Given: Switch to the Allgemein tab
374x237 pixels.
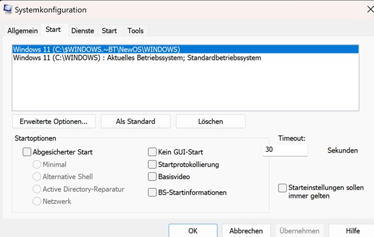Looking at the screenshot, I should coord(22,30).
